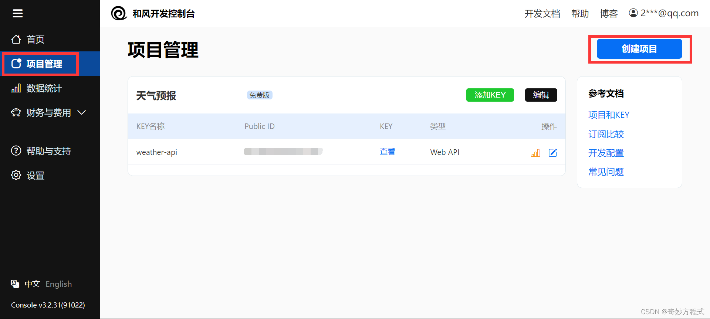Screen dimensions: 710x319
Task: Click 查看 to reveal the KEY
Action: 387,152
